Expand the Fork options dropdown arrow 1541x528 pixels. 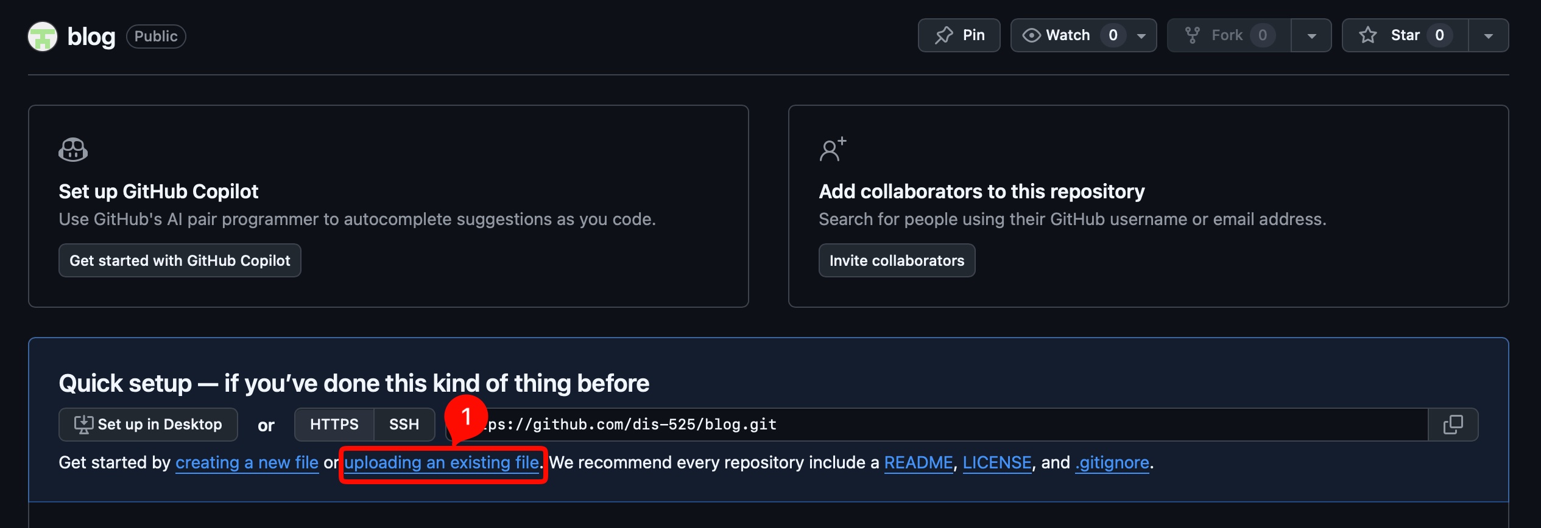tap(1311, 36)
